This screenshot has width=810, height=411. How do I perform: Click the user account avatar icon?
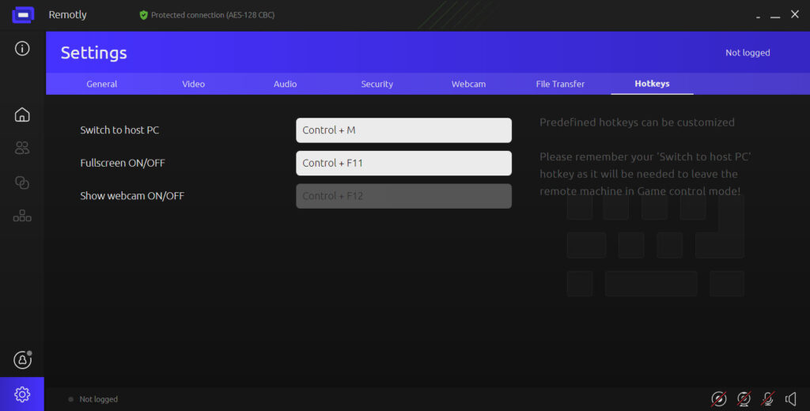(22, 360)
